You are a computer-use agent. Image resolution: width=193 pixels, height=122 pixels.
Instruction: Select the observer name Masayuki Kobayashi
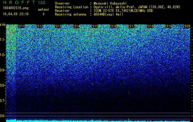[x=110, y=4]
